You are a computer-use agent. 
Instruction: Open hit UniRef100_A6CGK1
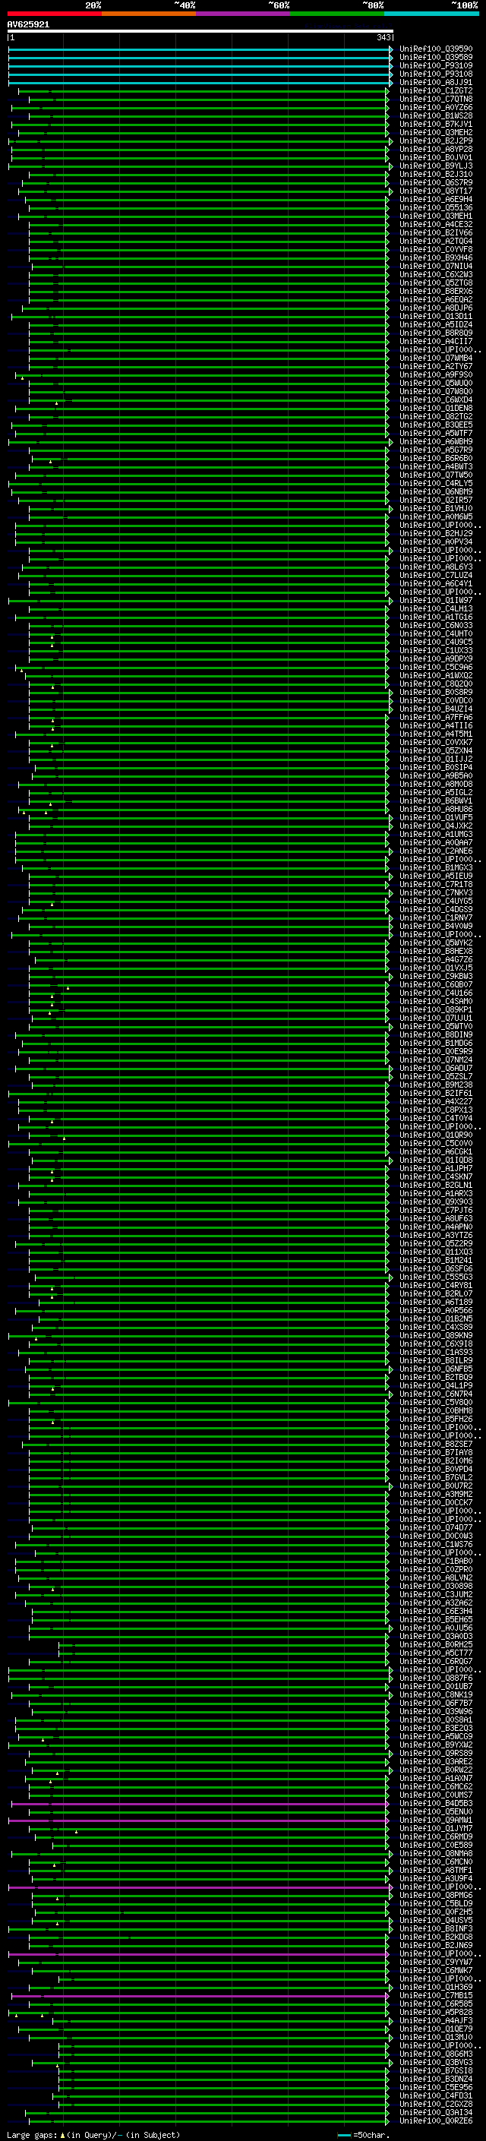point(436,1152)
